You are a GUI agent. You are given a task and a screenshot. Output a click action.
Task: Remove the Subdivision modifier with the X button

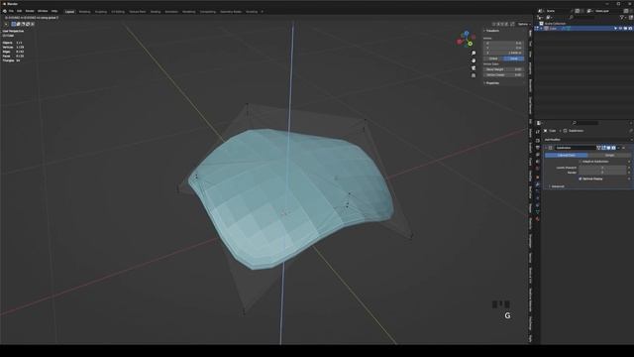point(623,148)
